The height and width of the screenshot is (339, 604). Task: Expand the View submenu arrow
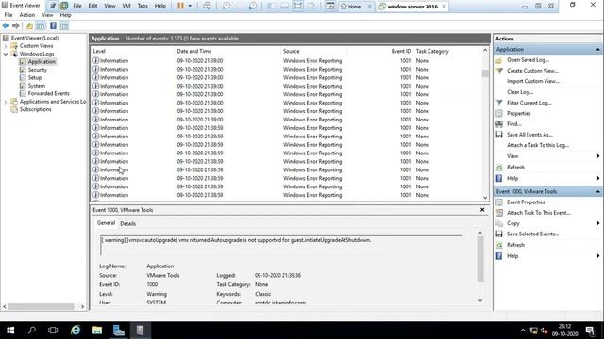tap(598, 156)
